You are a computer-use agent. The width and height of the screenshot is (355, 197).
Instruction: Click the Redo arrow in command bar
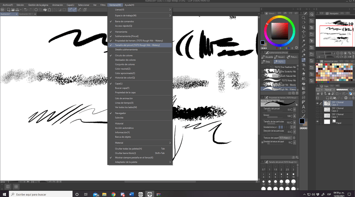pyautogui.click(x=30, y=10)
